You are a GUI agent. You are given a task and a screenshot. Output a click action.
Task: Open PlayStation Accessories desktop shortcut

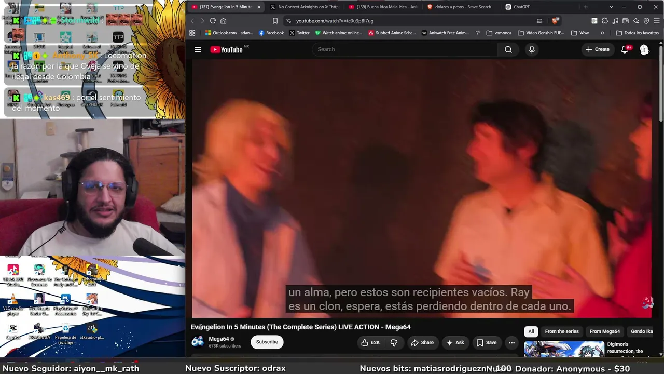pos(65,305)
